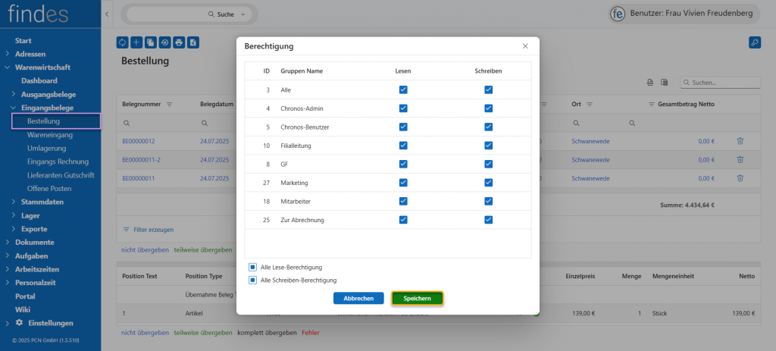Viewport: 776px width, 351px height.
Task: Click the printer icon in the toolbar
Action: (x=179, y=42)
